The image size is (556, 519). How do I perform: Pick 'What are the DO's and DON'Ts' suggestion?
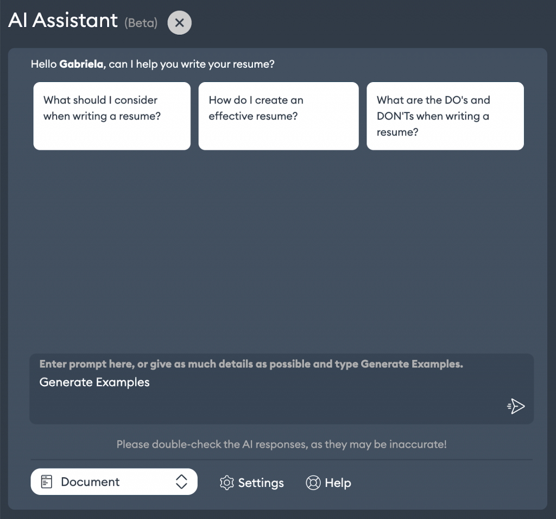point(445,116)
